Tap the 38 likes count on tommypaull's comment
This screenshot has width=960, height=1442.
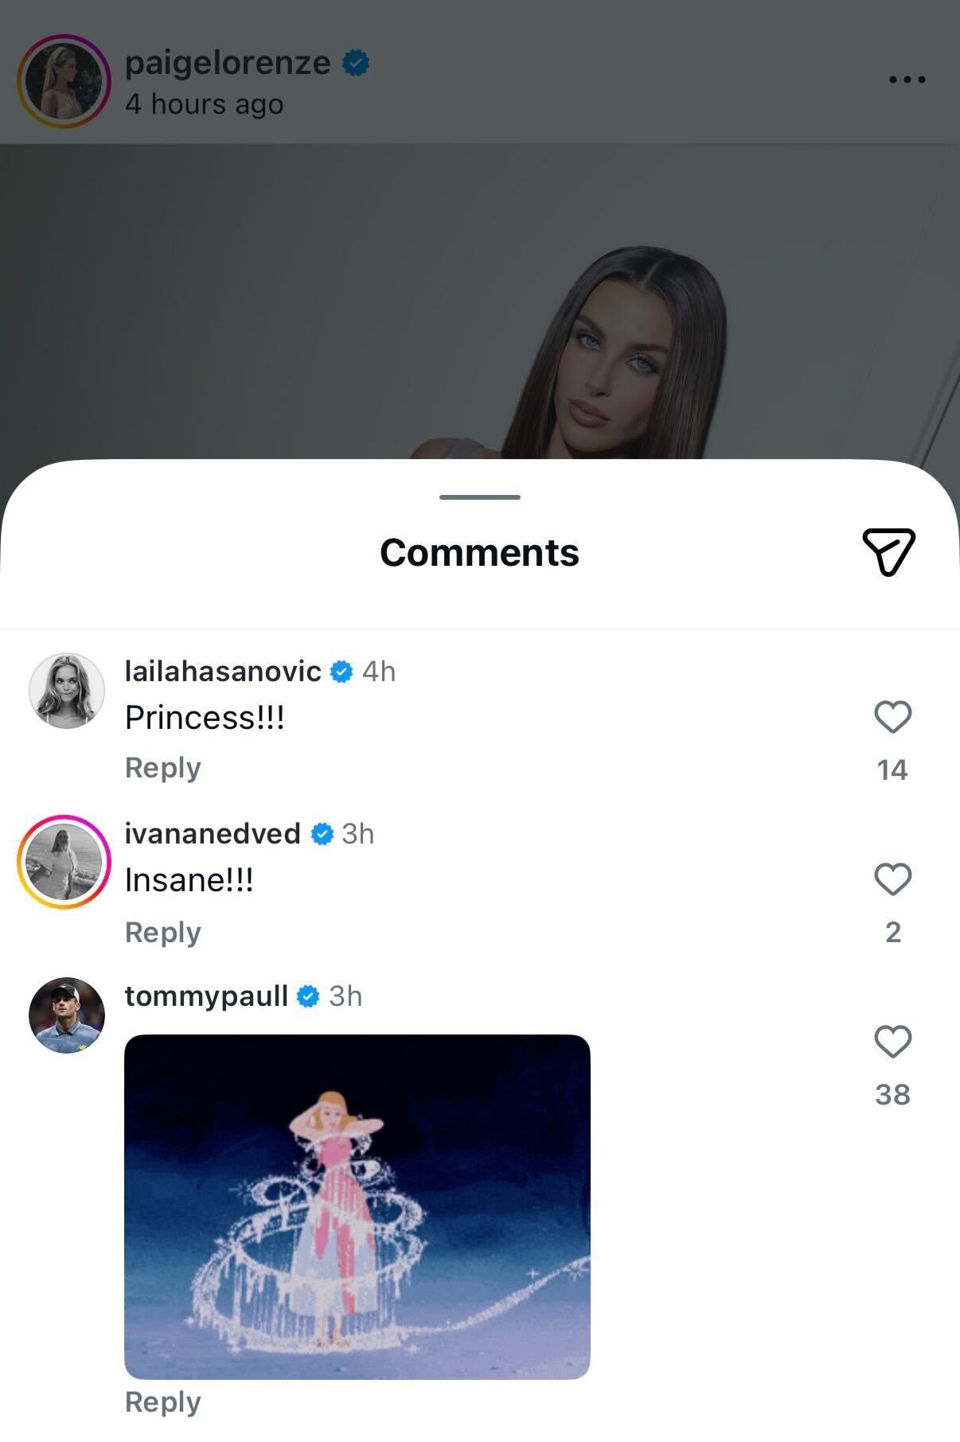point(892,1094)
